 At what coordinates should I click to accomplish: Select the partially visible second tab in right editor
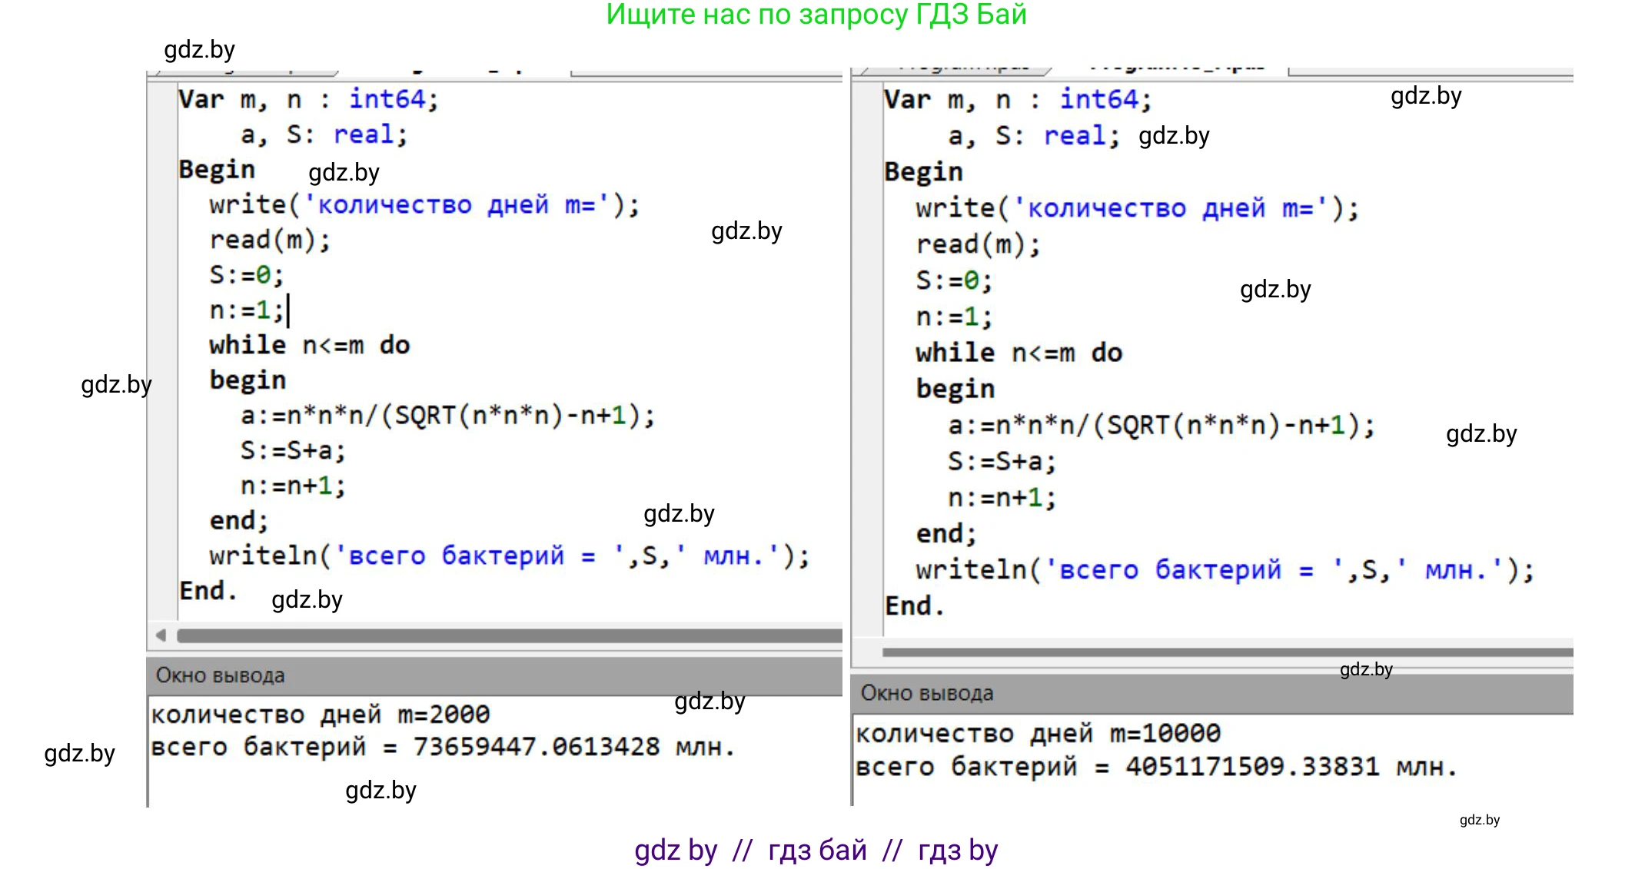1176,68
